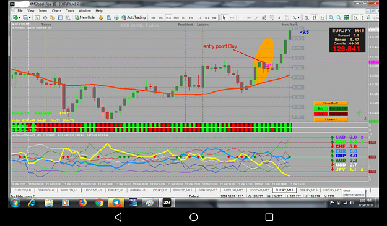Switch to candlestick chart icon
This screenshot has height=226, width=387.
(x=315, y=17)
